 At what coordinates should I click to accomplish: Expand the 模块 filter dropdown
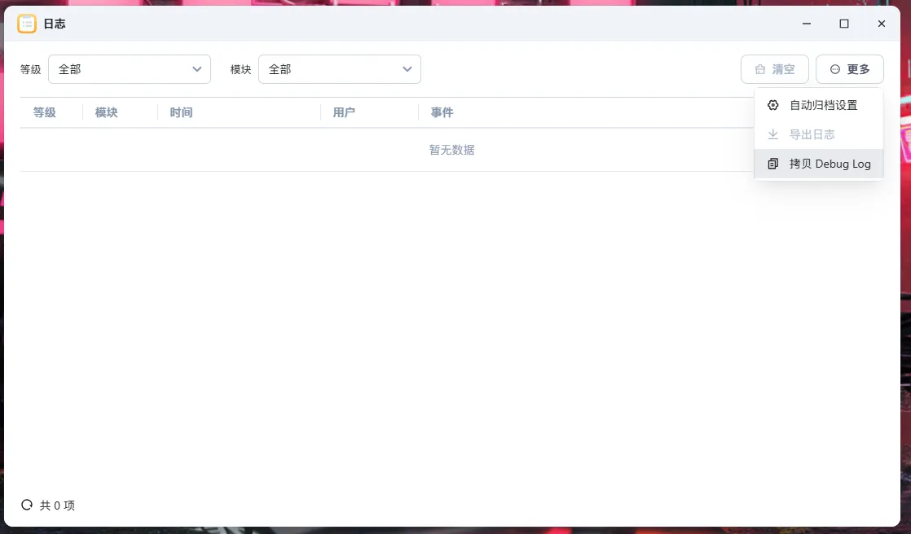(x=340, y=69)
